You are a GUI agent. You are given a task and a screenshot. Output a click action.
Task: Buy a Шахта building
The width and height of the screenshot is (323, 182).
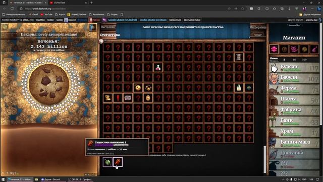[294, 100]
